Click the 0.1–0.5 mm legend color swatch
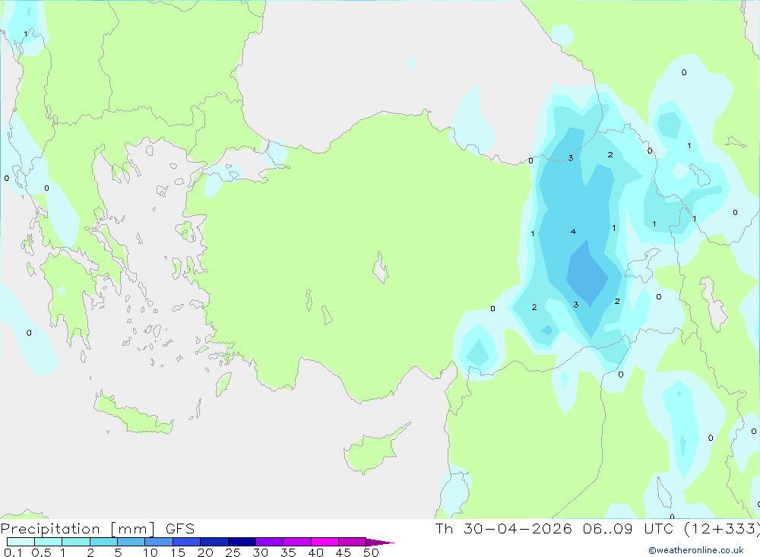 click(21, 542)
